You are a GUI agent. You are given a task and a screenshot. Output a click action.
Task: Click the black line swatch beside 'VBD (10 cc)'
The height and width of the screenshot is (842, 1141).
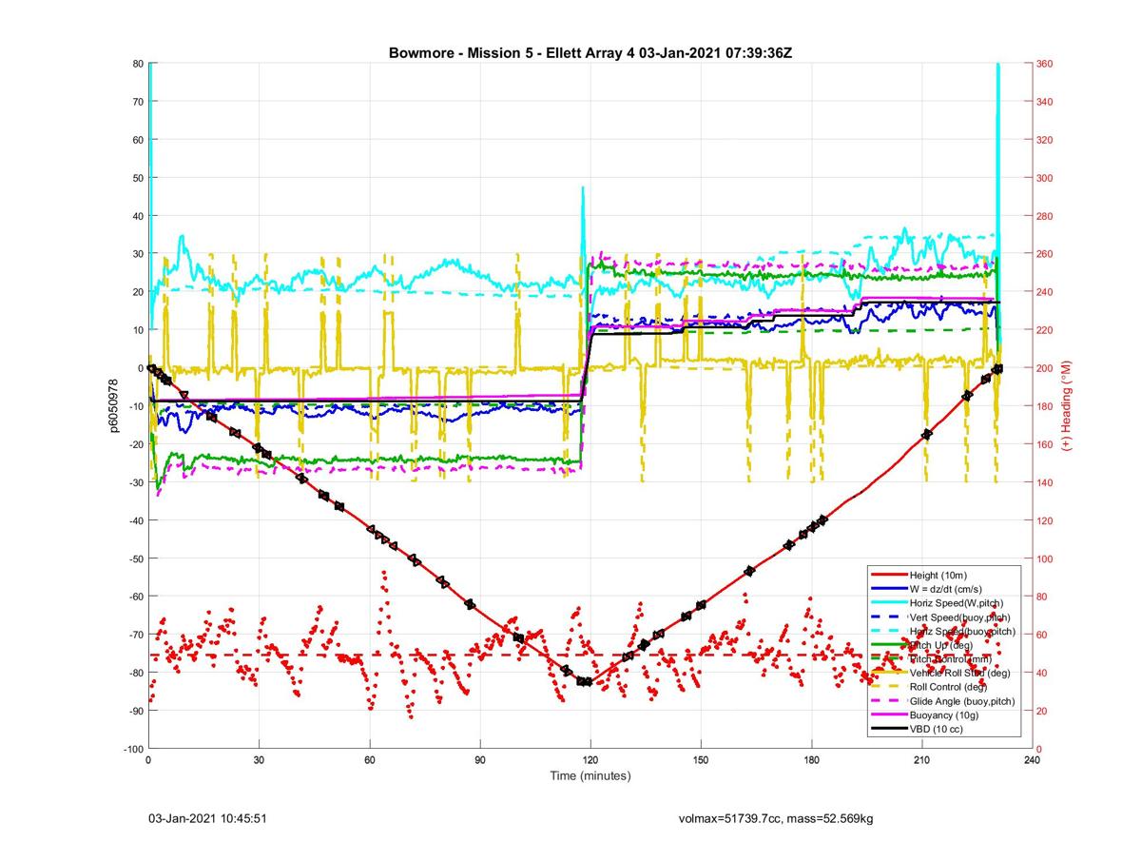point(889,729)
